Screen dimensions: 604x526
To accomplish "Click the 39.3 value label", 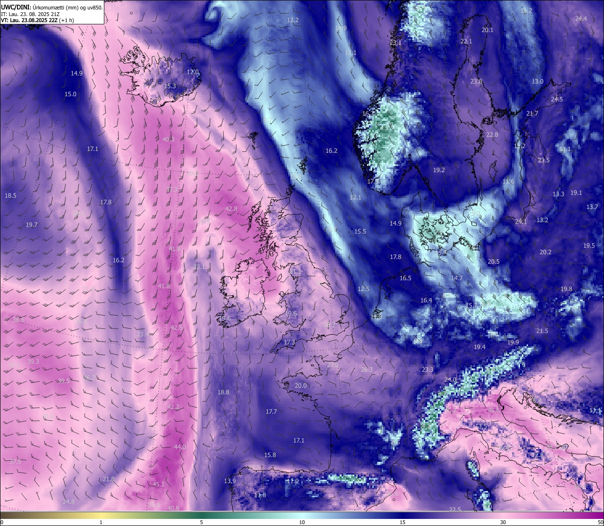I will (x=33, y=361).
